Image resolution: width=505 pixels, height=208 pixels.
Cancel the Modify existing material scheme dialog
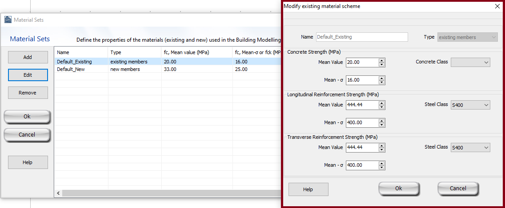[457, 188]
